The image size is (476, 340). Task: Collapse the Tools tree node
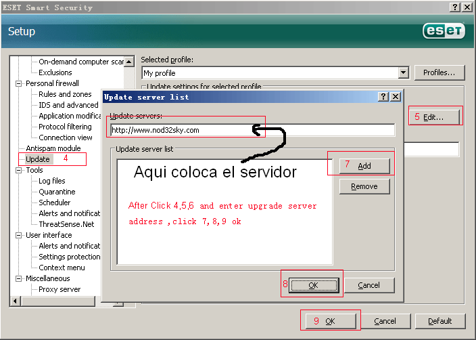pos(18,170)
